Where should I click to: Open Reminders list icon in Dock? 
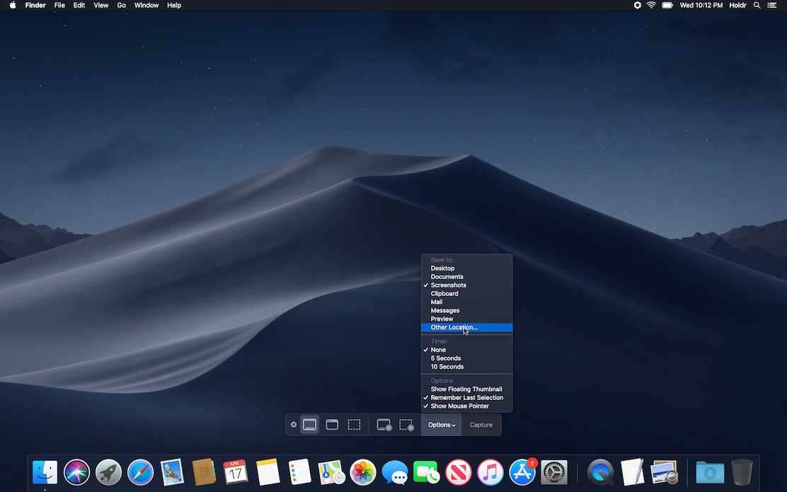[x=299, y=472]
